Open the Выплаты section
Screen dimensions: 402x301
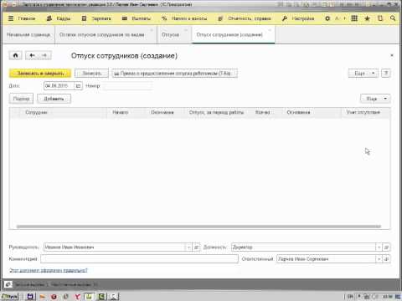click(x=137, y=18)
